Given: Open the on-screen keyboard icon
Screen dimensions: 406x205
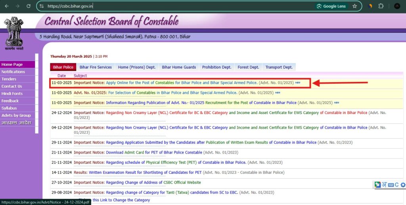Looking at the screenshot, I should 391,185.
